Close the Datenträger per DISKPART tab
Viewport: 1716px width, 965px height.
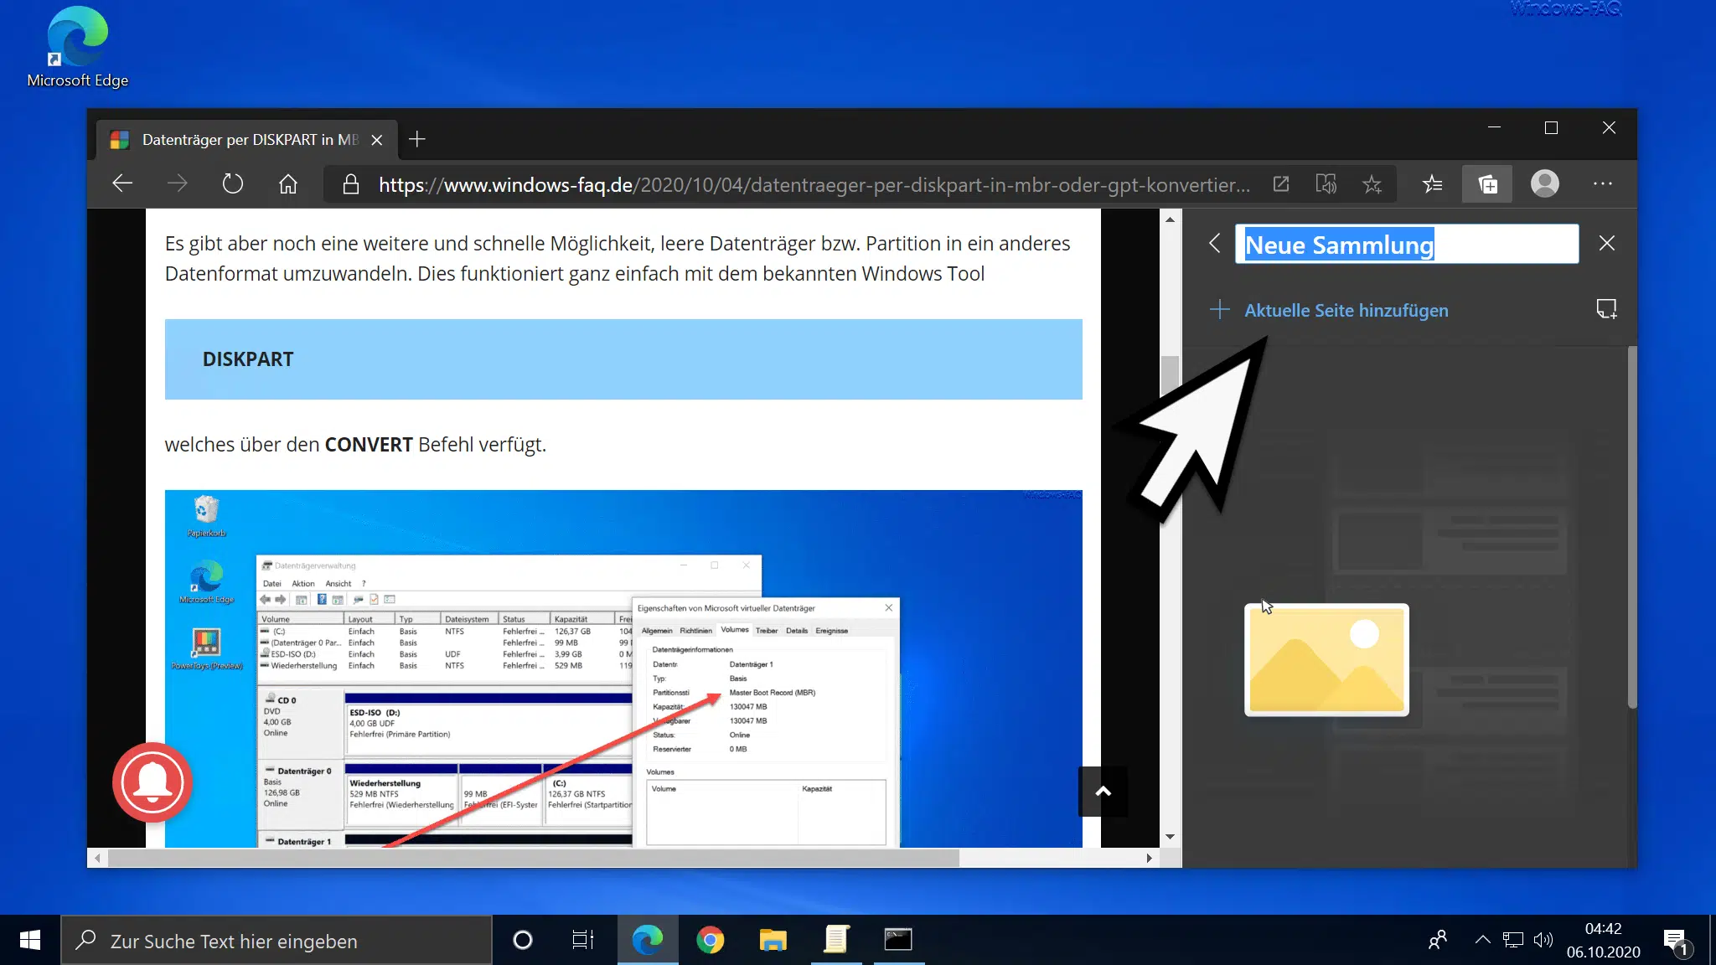tap(377, 140)
